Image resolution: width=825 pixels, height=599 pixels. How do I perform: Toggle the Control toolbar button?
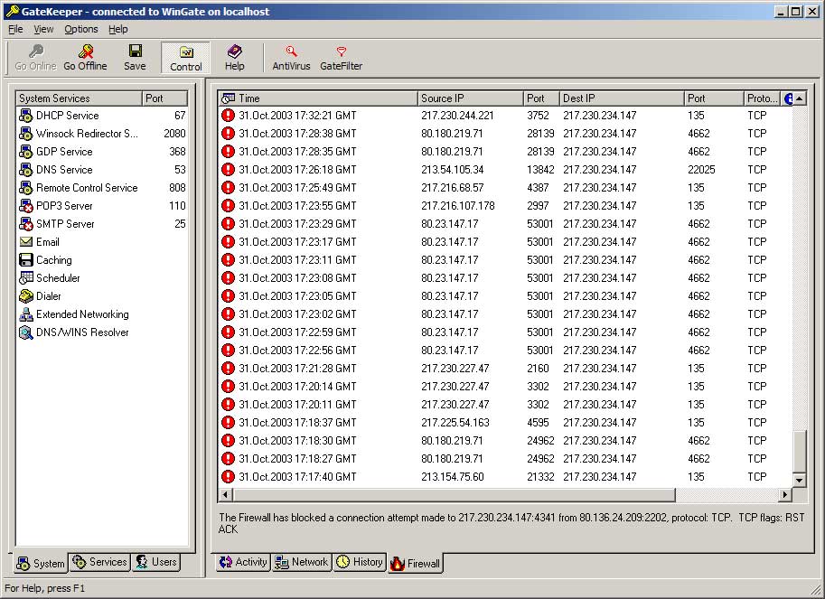coord(186,58)
